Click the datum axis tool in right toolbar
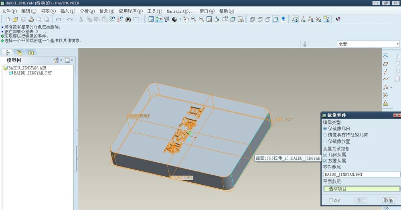Image resolution: width=401 pixels, height=210 pixels. click(385, 72)
